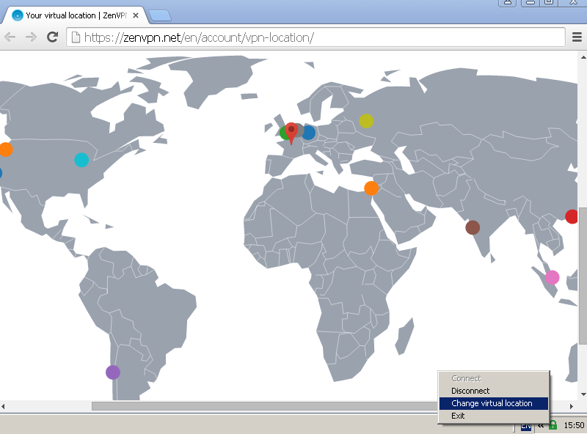Click the Chrome user profile button
This screenshot has width=587, height=434.
click(x=508, y=2)
